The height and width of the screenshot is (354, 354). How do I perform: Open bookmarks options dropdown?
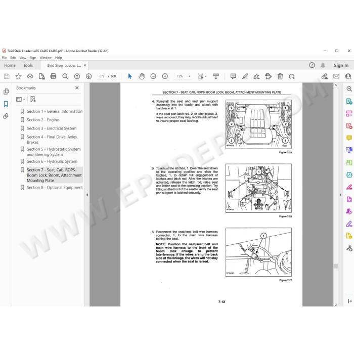(x=21, y=99)
